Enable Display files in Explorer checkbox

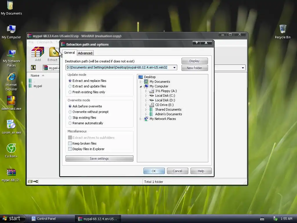pyautogui.click(x=70, y=149)
